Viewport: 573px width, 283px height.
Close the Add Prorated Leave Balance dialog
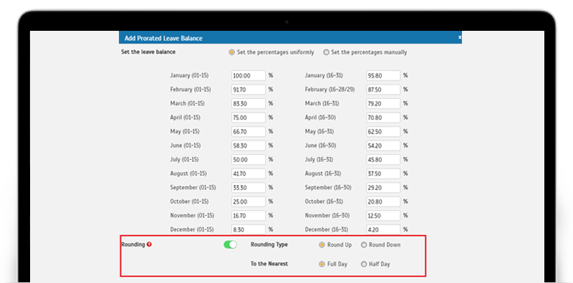point(460,37)
